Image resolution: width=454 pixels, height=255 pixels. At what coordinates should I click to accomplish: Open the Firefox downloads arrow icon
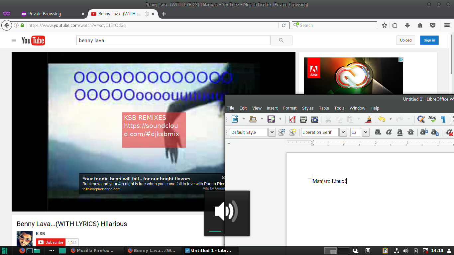click(x=407, y=25)
